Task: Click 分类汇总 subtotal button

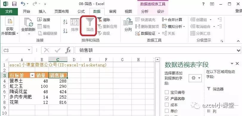Action: [200, 33]
